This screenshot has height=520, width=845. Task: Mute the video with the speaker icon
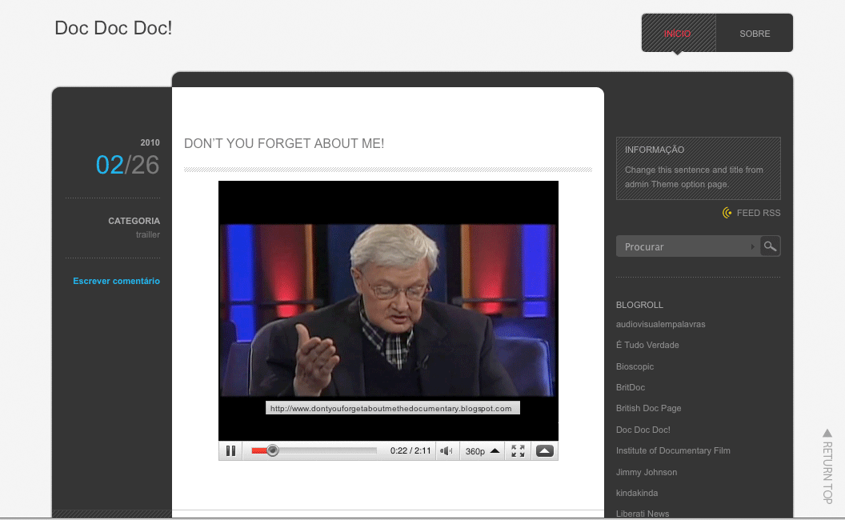pos(447,451)
